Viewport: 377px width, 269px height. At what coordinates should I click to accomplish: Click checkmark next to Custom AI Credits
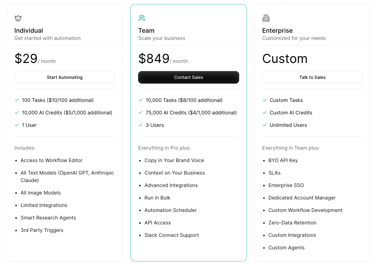265,113
